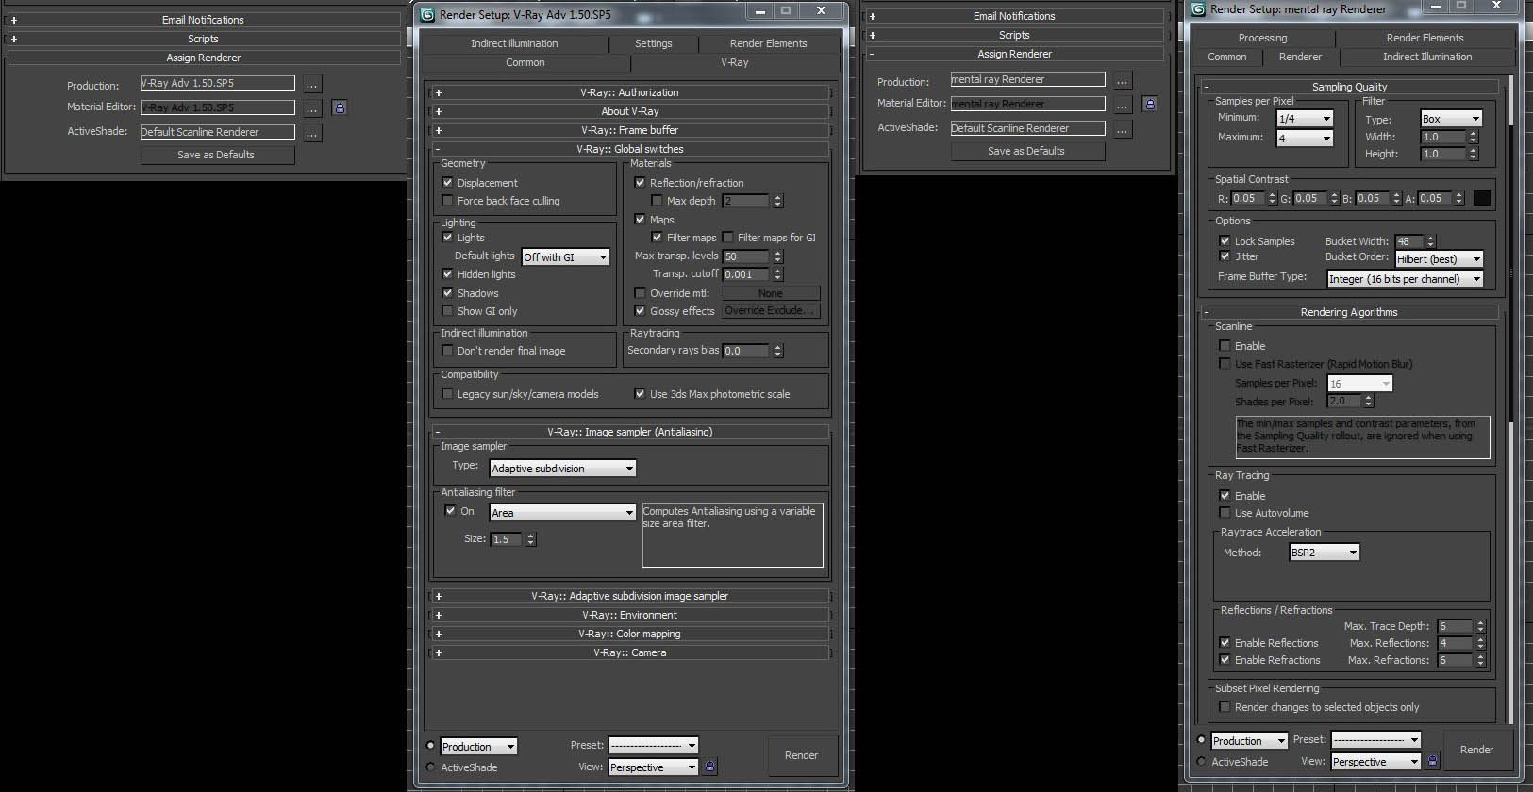1533x792 pixels.
Task: Enable Use Fast Rasterizer checkbox
Action: [x=1225, y=364]
